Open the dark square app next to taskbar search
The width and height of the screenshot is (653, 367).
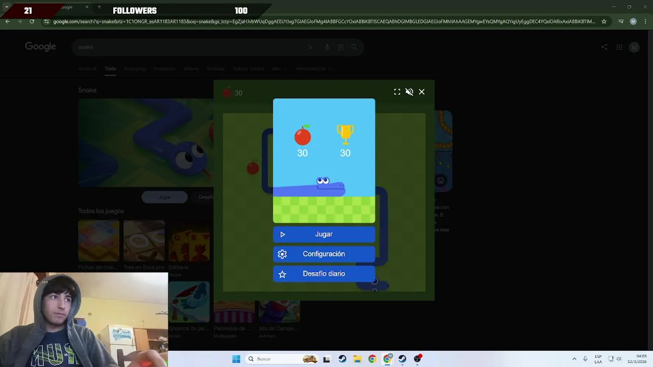[326, 359]
